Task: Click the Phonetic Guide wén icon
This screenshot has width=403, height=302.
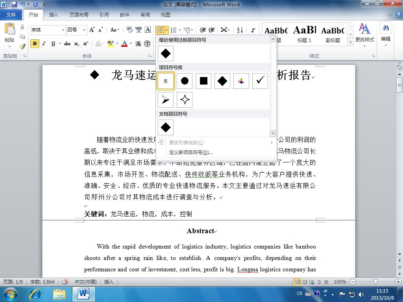Action: [139, 30]
